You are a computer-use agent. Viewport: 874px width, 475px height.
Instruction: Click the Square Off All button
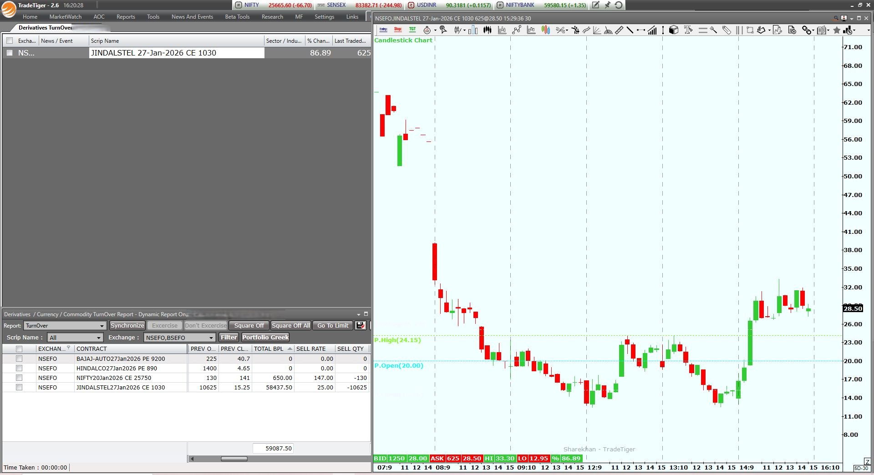[x=290, y=325]
